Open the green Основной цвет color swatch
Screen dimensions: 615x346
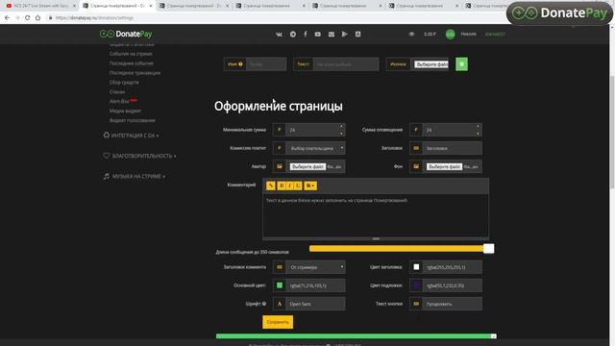click(280, 285)
